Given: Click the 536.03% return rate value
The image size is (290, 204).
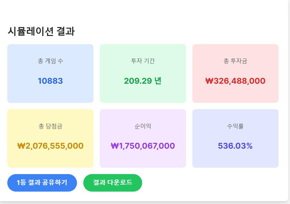Looking at the screenshot, I should pos(235,146).
